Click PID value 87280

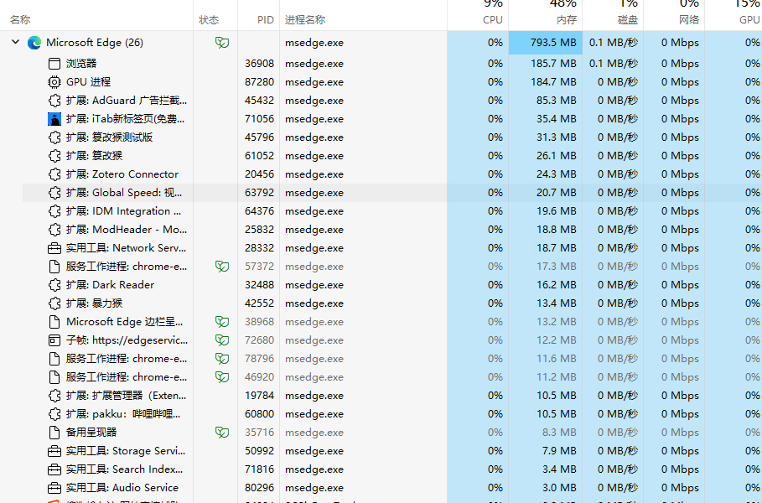260,82
